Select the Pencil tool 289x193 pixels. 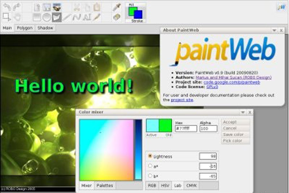point(97,17)
